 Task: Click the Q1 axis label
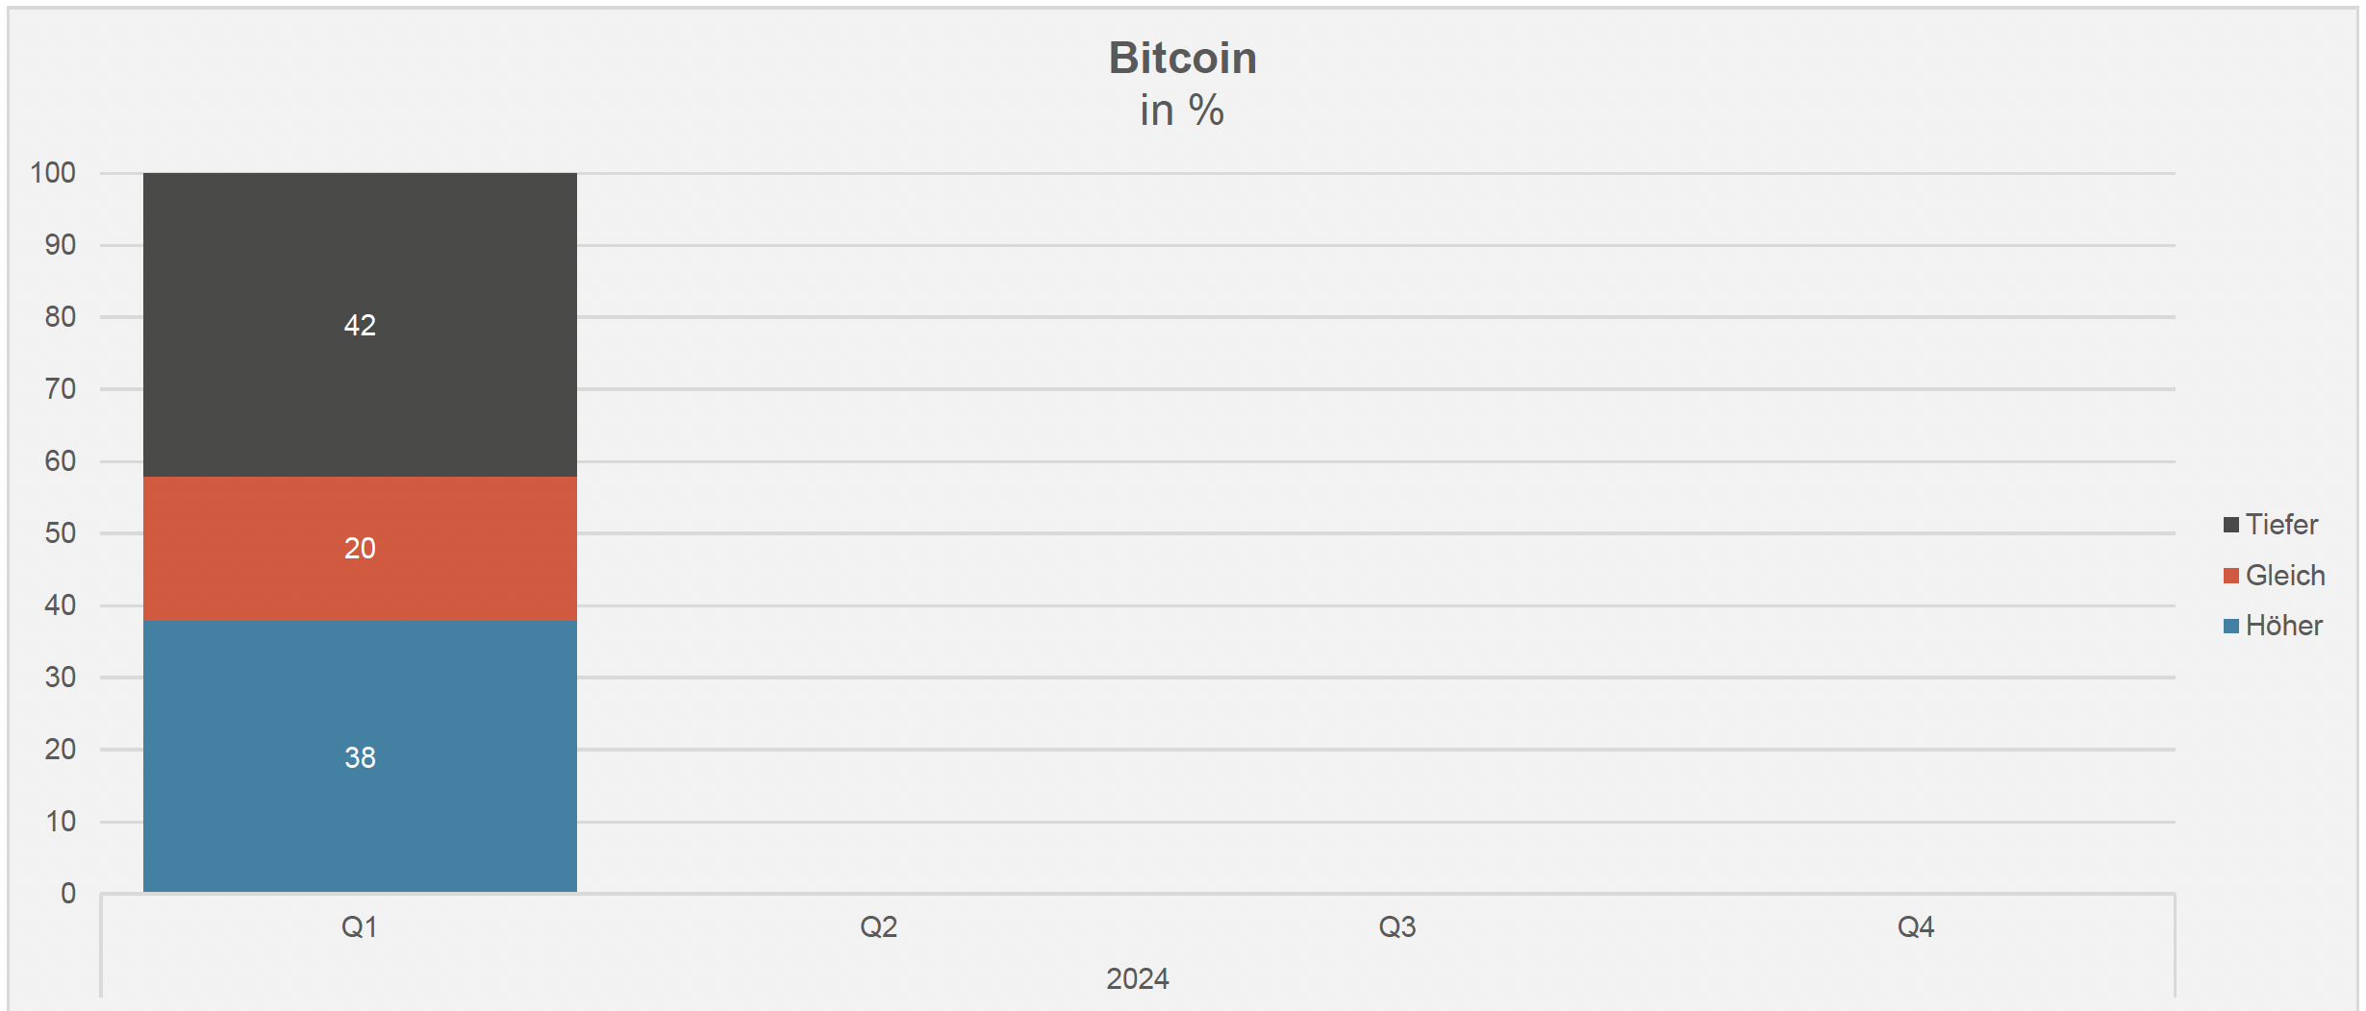(x=359, y=927)
